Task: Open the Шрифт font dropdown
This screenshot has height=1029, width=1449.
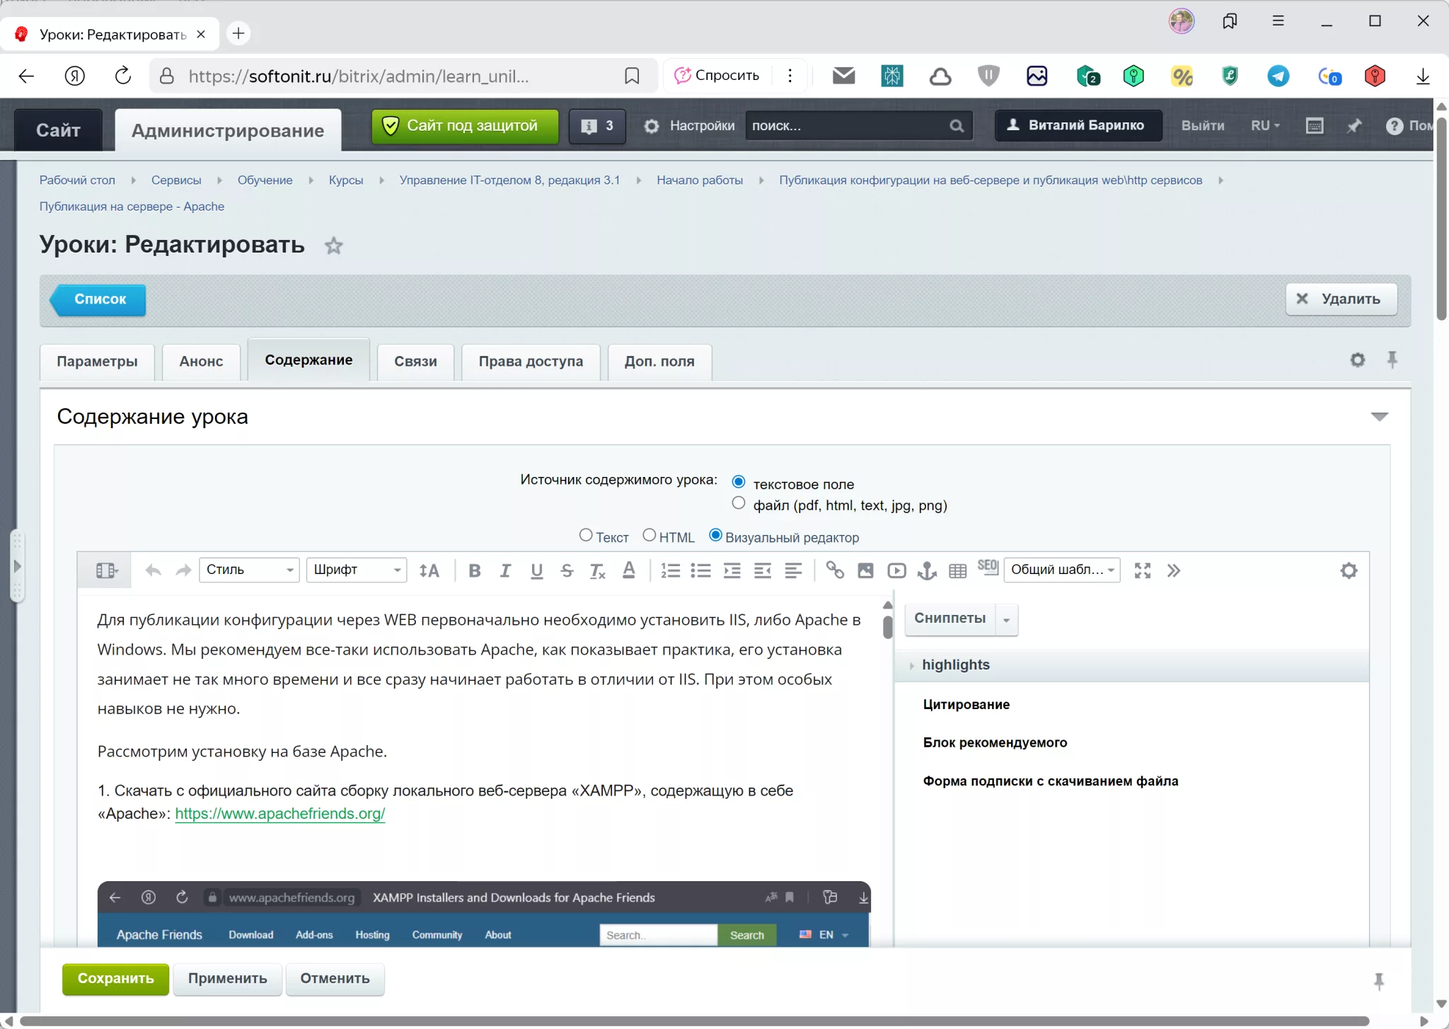Action: [356, 570]
